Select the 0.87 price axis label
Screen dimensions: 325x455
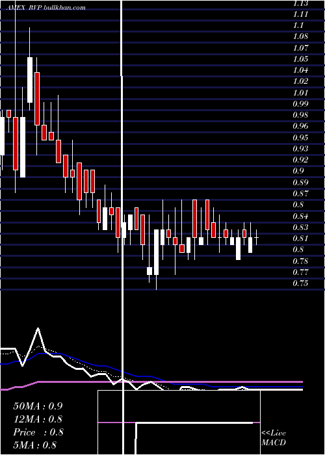[300, 193]
